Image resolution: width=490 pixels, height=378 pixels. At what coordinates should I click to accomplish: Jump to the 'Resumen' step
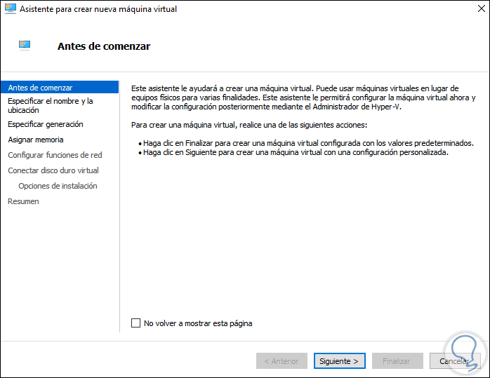23,201
